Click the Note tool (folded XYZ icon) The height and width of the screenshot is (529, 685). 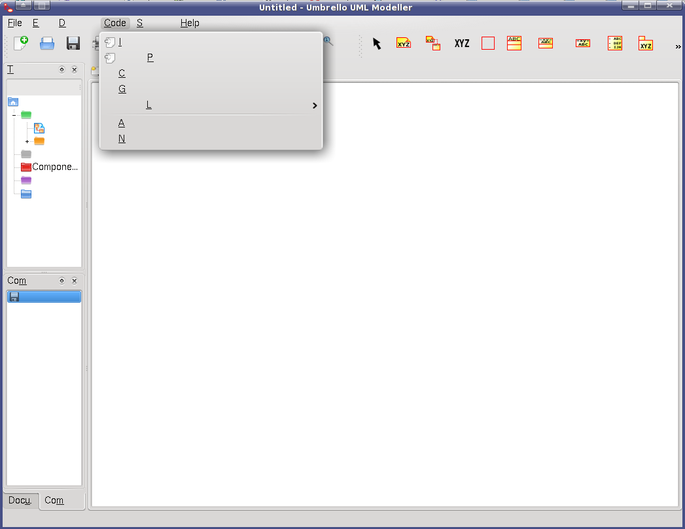[404, 44]
